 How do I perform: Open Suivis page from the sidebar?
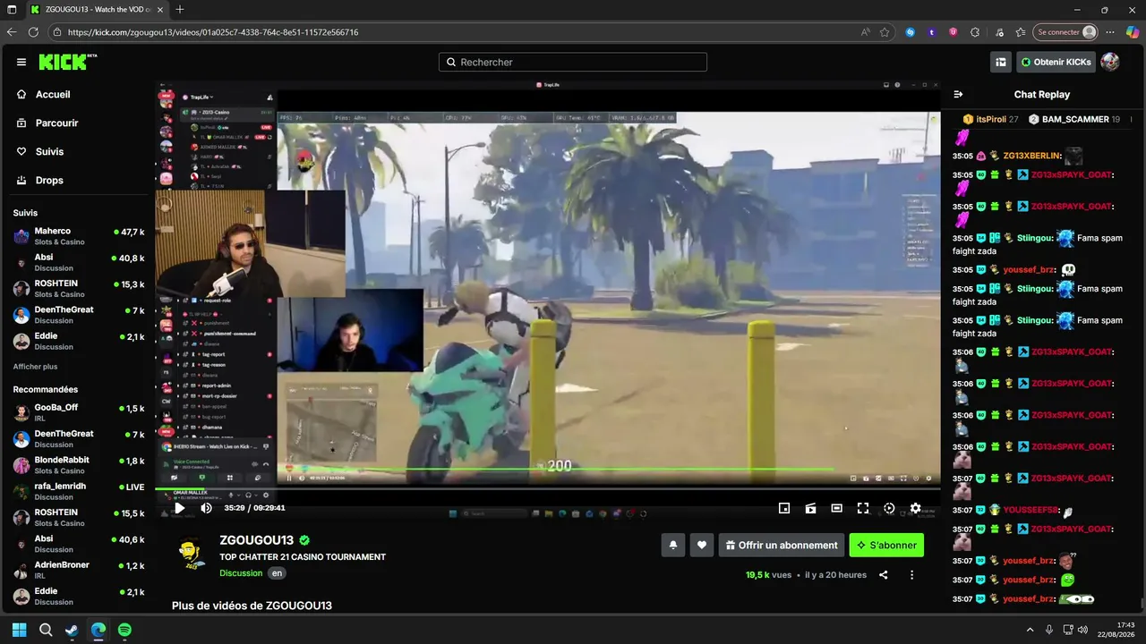pyautogui.click(x=49, y=151)
